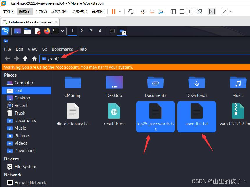Select Computer in Places sidebar
Viewport: 250px width, 187px height.
tap(26, 83)
